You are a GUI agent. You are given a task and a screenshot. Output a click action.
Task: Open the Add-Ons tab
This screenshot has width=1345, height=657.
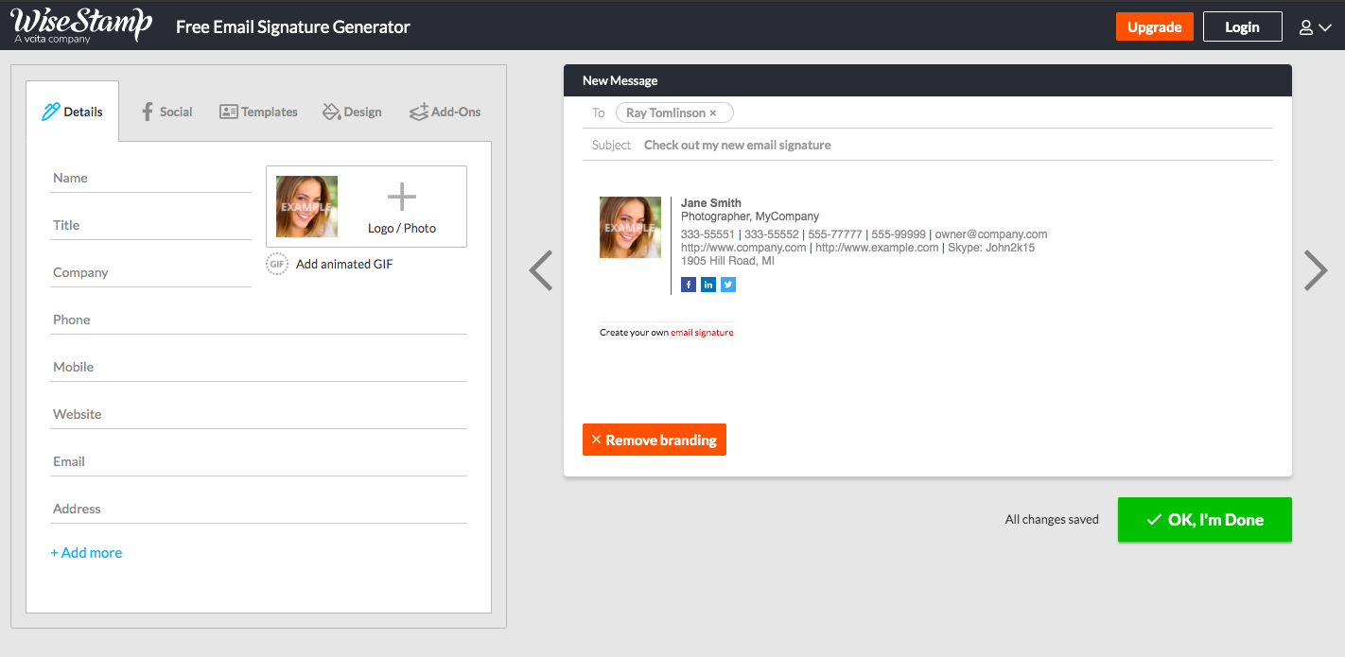[x=445, y=111]
